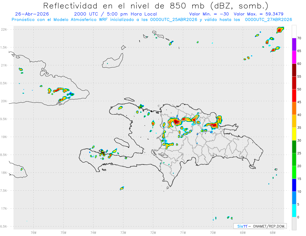
Task: Click the orange 40-45 dBZ legend swatch
Action: (294, 108)
